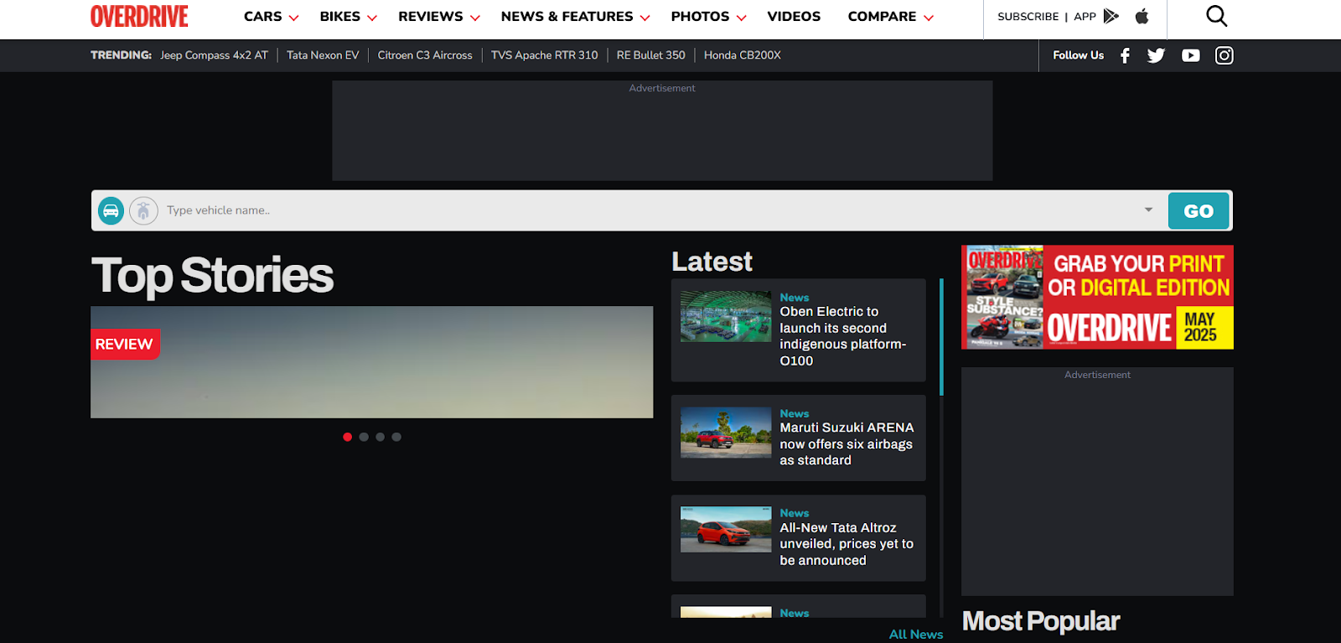Open trending RE Bullet 350
Screen dimensions: 1341x643
(x=650, y=55)
